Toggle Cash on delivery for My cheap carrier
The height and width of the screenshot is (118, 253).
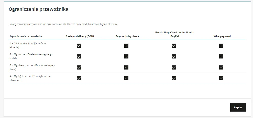(x=79, y=67)
